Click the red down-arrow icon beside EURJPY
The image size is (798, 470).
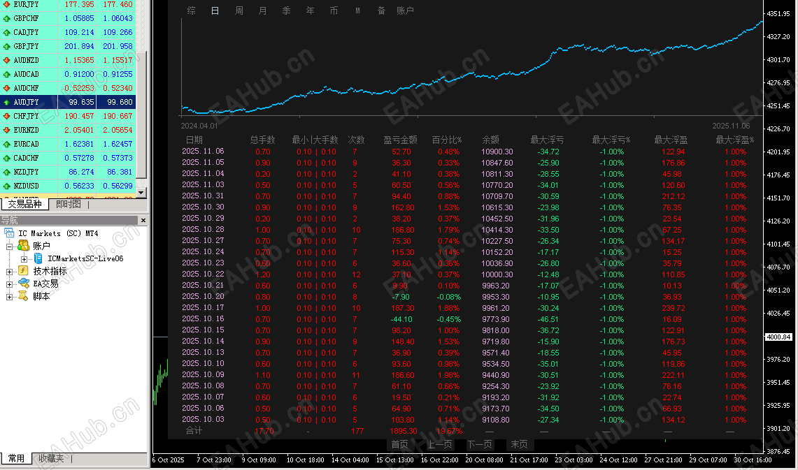tap(6, 4)
